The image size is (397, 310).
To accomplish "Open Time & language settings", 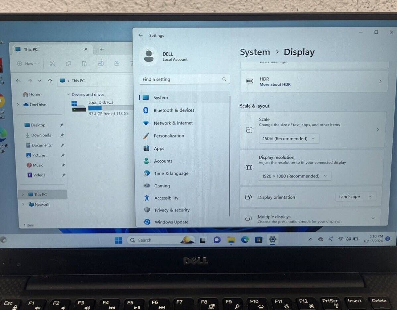I will pos(184,173).
